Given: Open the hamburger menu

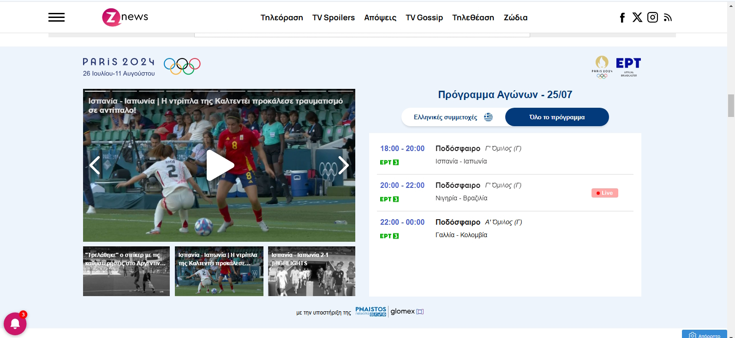Looking at the screenshot, I should [56, 17].
